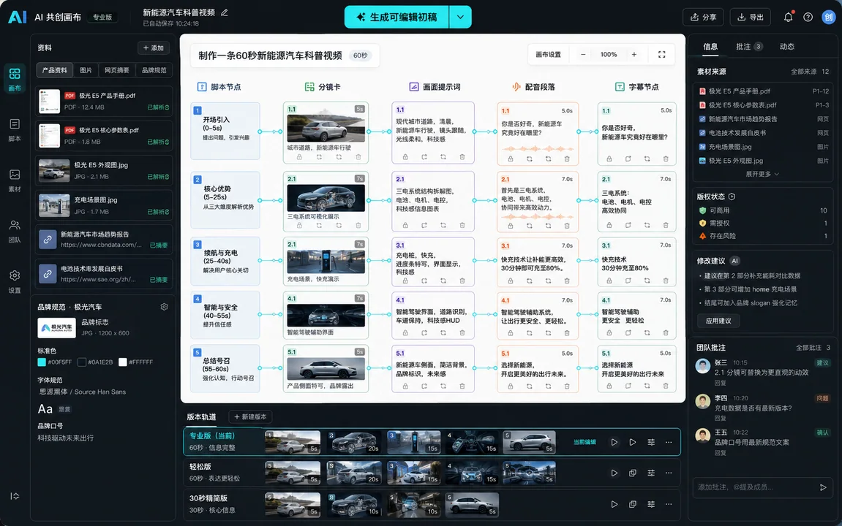
Task: Click the 导出 export button
Action: (x=750, y=17)
